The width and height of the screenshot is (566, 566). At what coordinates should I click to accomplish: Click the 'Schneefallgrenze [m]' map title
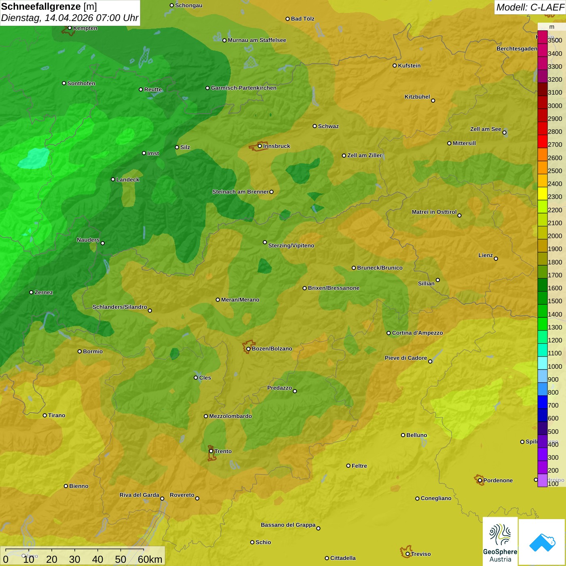49,6
